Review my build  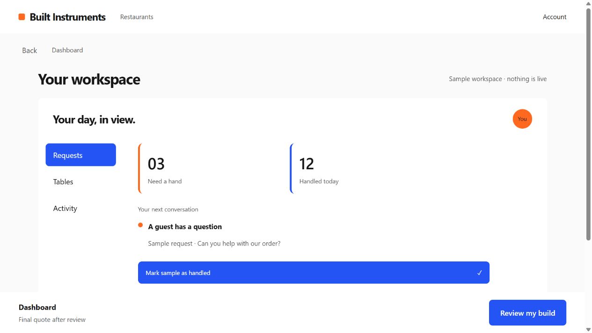527,313
